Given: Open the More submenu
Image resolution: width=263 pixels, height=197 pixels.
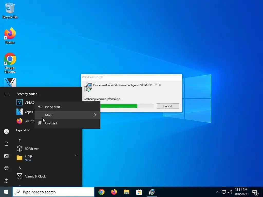Looking at the screenshot, I should [68, 115].
